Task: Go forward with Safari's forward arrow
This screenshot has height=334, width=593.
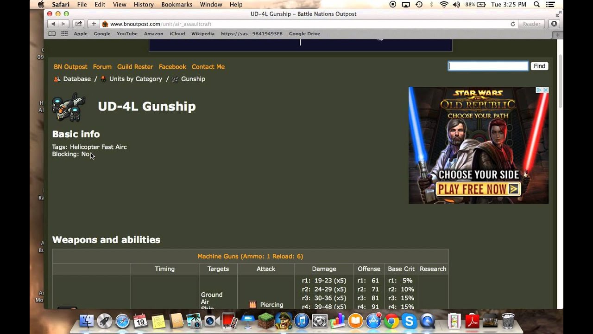Action: 64,24
